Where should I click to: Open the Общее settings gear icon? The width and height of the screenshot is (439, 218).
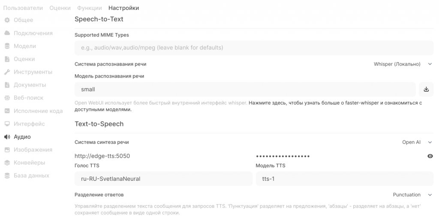click(x=7, y=20)
